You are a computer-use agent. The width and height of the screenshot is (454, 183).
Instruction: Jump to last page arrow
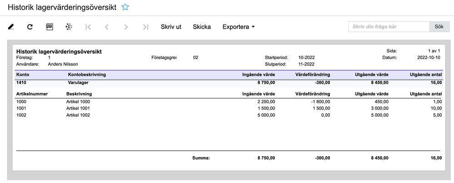point(145,27)
